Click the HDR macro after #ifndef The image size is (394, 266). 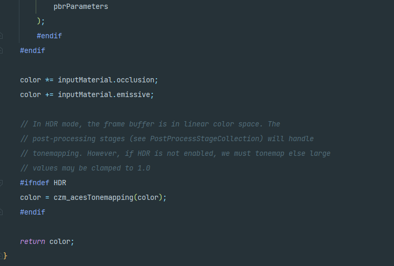(x=60, y=183)
